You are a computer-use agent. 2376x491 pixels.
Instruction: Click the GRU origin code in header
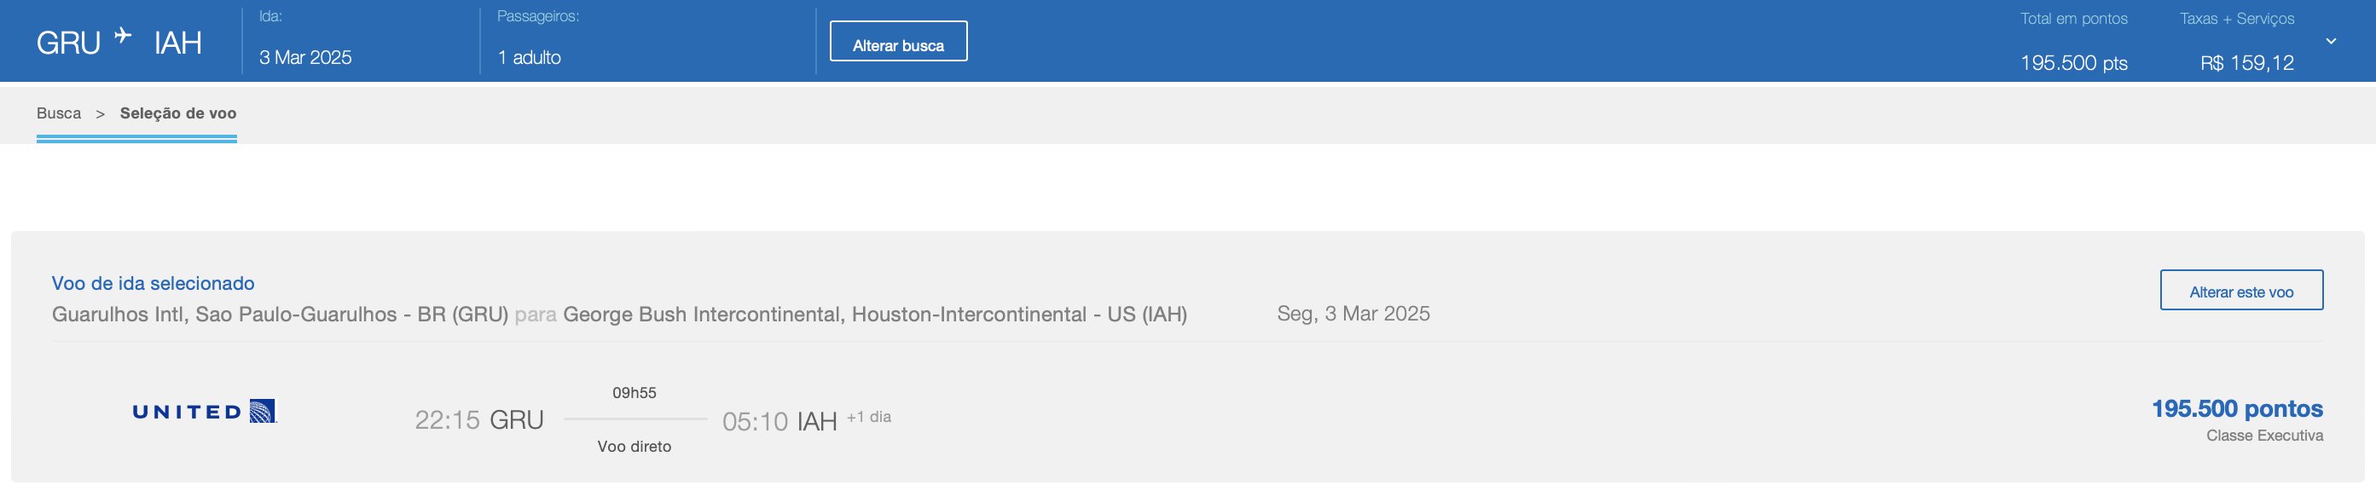[68, 43]
